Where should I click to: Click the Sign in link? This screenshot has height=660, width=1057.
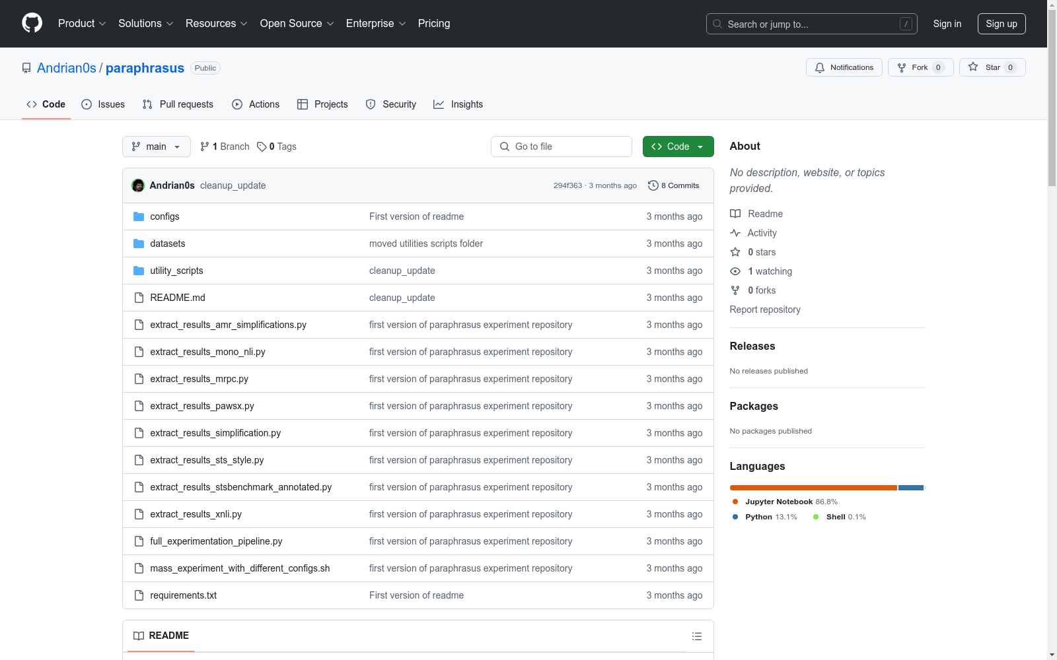tap(947, 24)
